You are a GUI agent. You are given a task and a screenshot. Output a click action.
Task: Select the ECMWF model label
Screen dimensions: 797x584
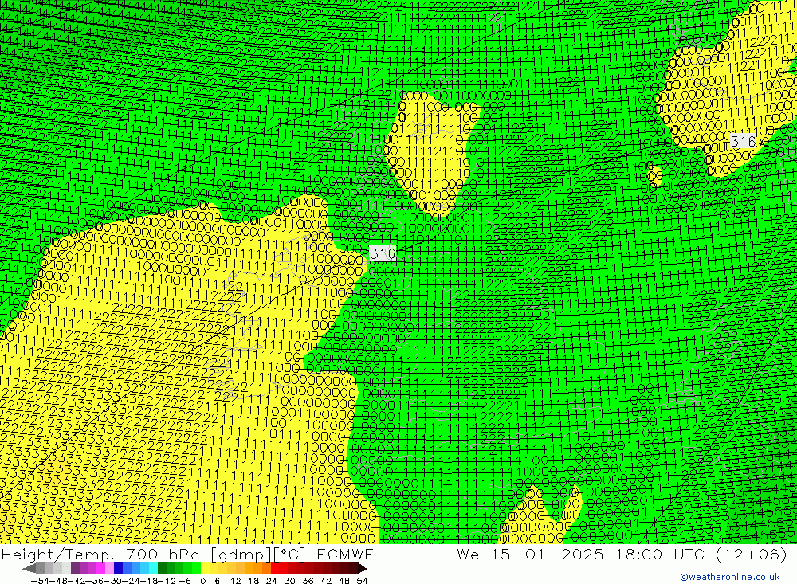tap(345, 554)
